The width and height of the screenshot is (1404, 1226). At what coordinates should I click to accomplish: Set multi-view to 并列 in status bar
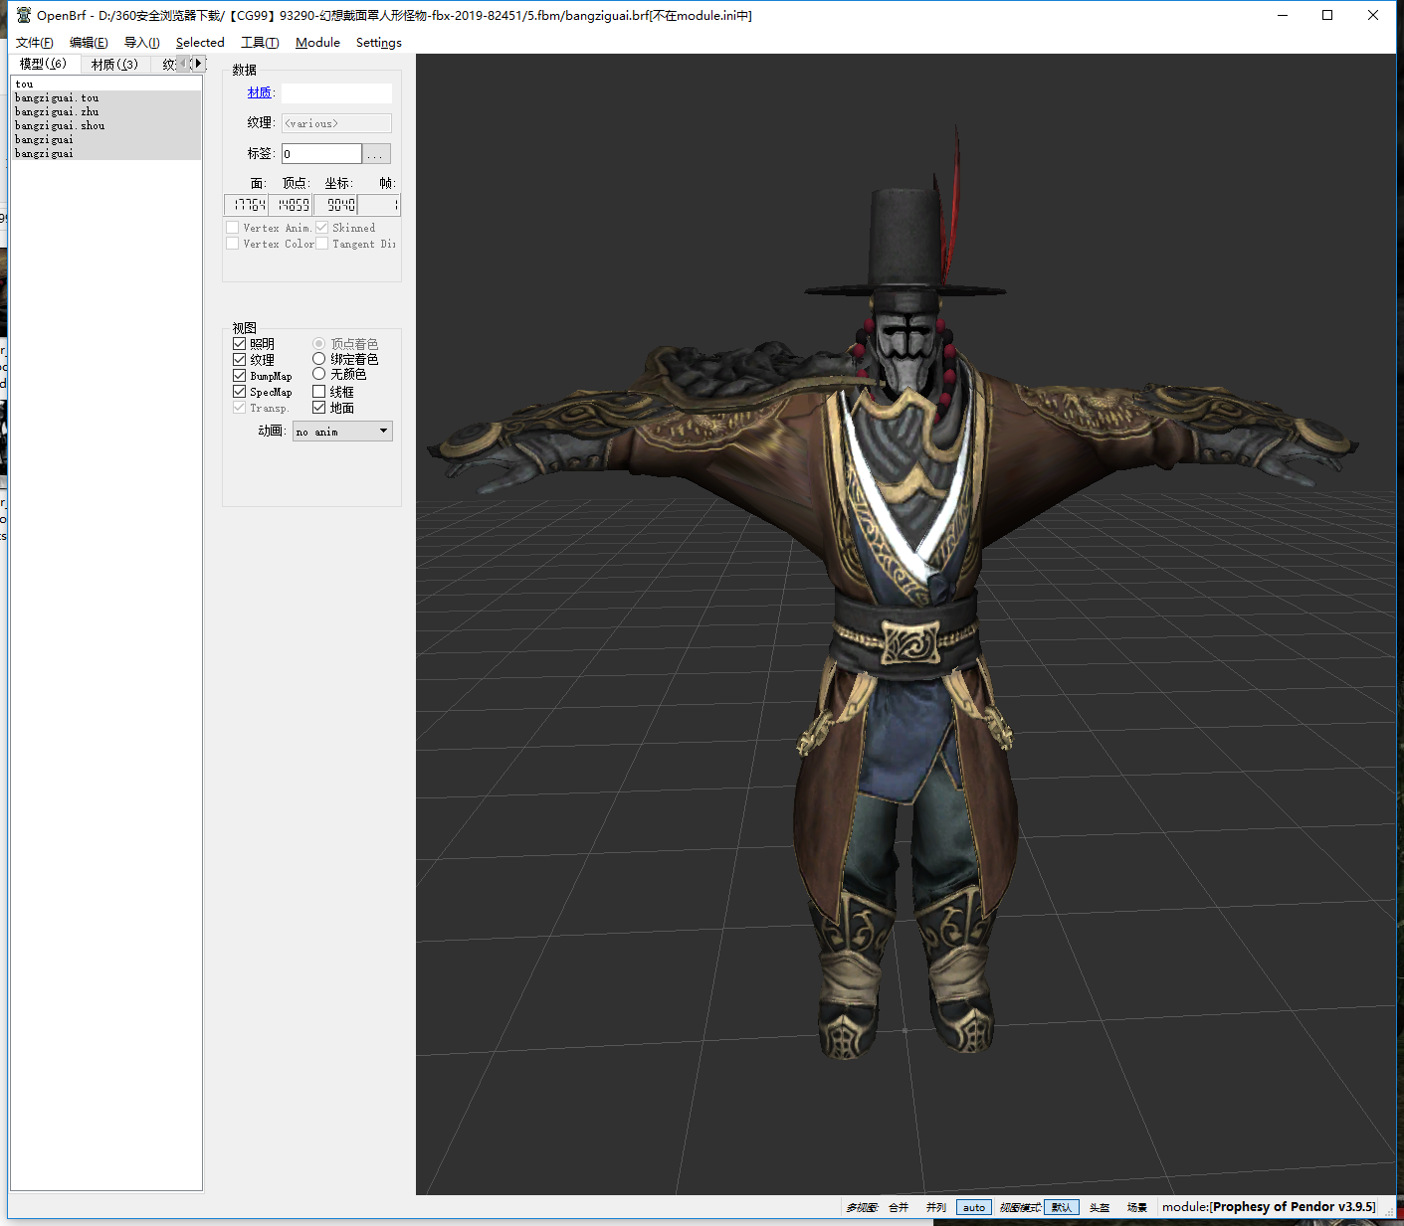[936, 1207]
